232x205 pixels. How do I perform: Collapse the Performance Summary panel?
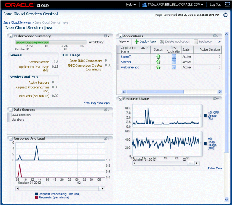point(10,36)
